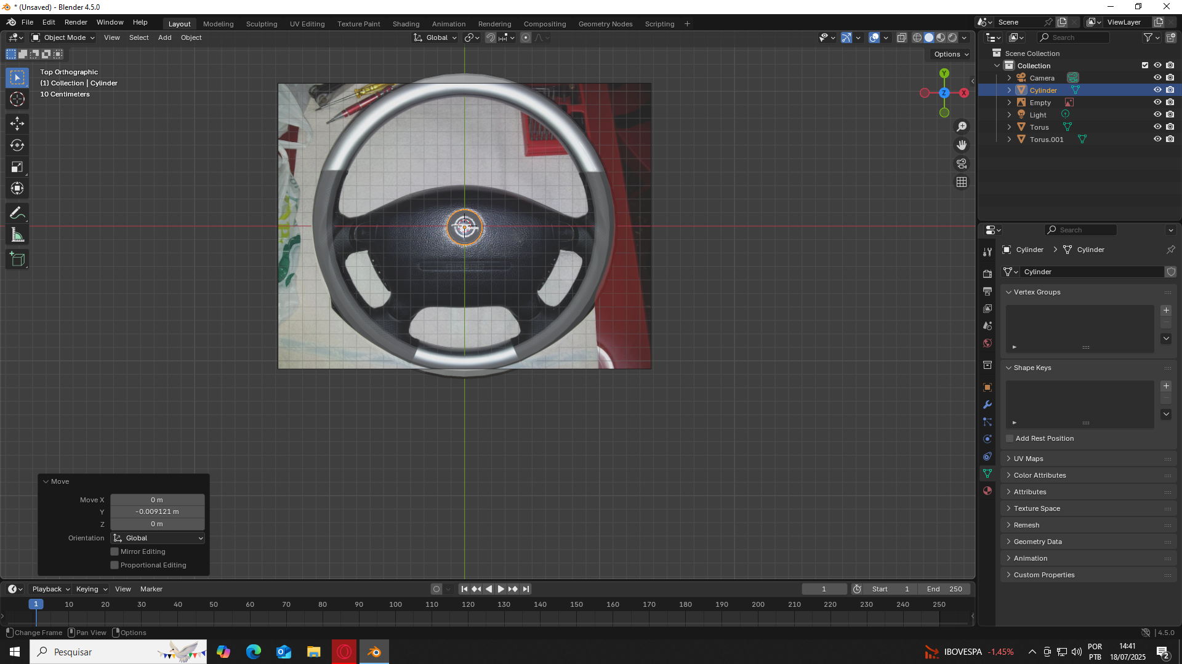Screen dimensions: 1182x664
Task: Click the viewport Options button
Action: coord(951,54)
